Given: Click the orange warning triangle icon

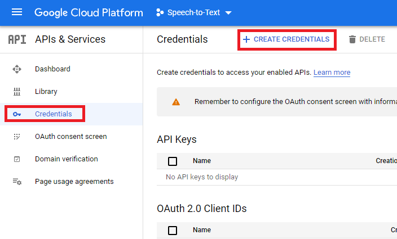Looking at the screenshot, I should point(176,102).
